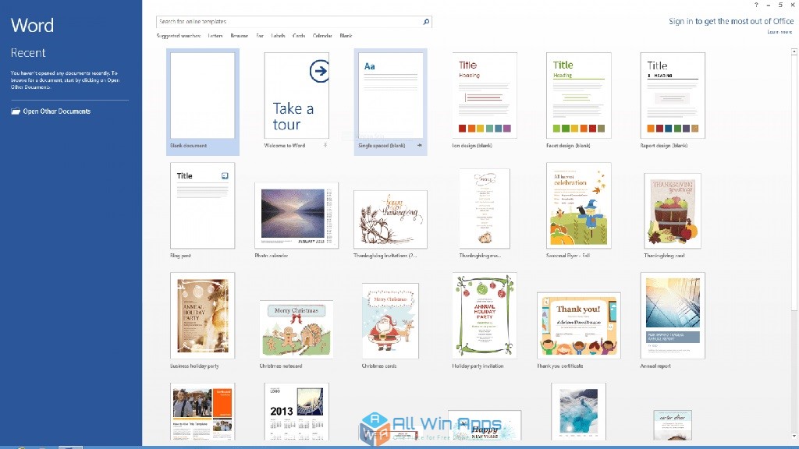The width and height of the screenshot is (799, 449).
Task: Click the Recent heading in sidebar
Action: click(x=28, y=53)
